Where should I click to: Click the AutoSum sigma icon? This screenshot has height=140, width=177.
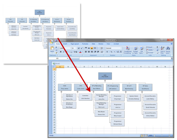(157, 47)
